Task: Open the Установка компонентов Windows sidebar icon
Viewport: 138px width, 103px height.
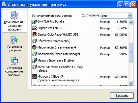Action: coord(14,61)
